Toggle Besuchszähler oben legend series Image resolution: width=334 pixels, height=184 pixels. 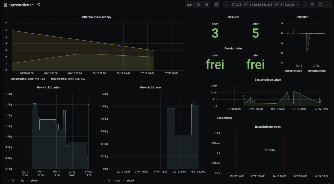click(x=22, y=79)
